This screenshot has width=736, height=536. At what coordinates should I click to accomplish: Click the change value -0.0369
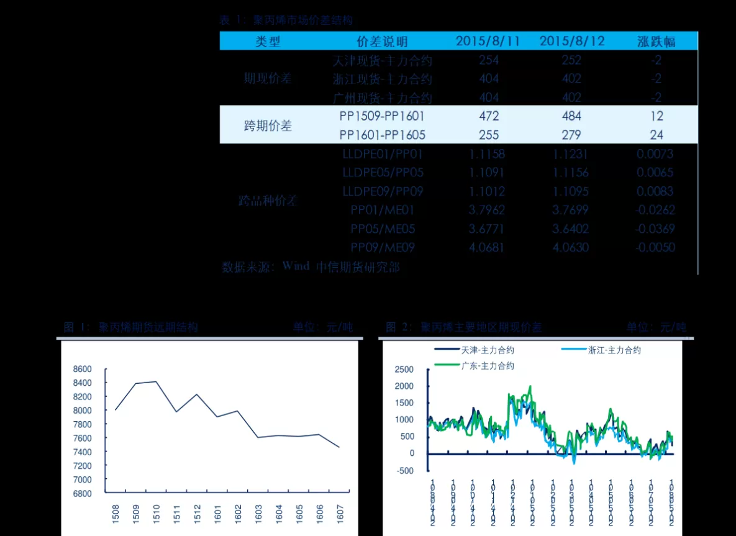655,229
